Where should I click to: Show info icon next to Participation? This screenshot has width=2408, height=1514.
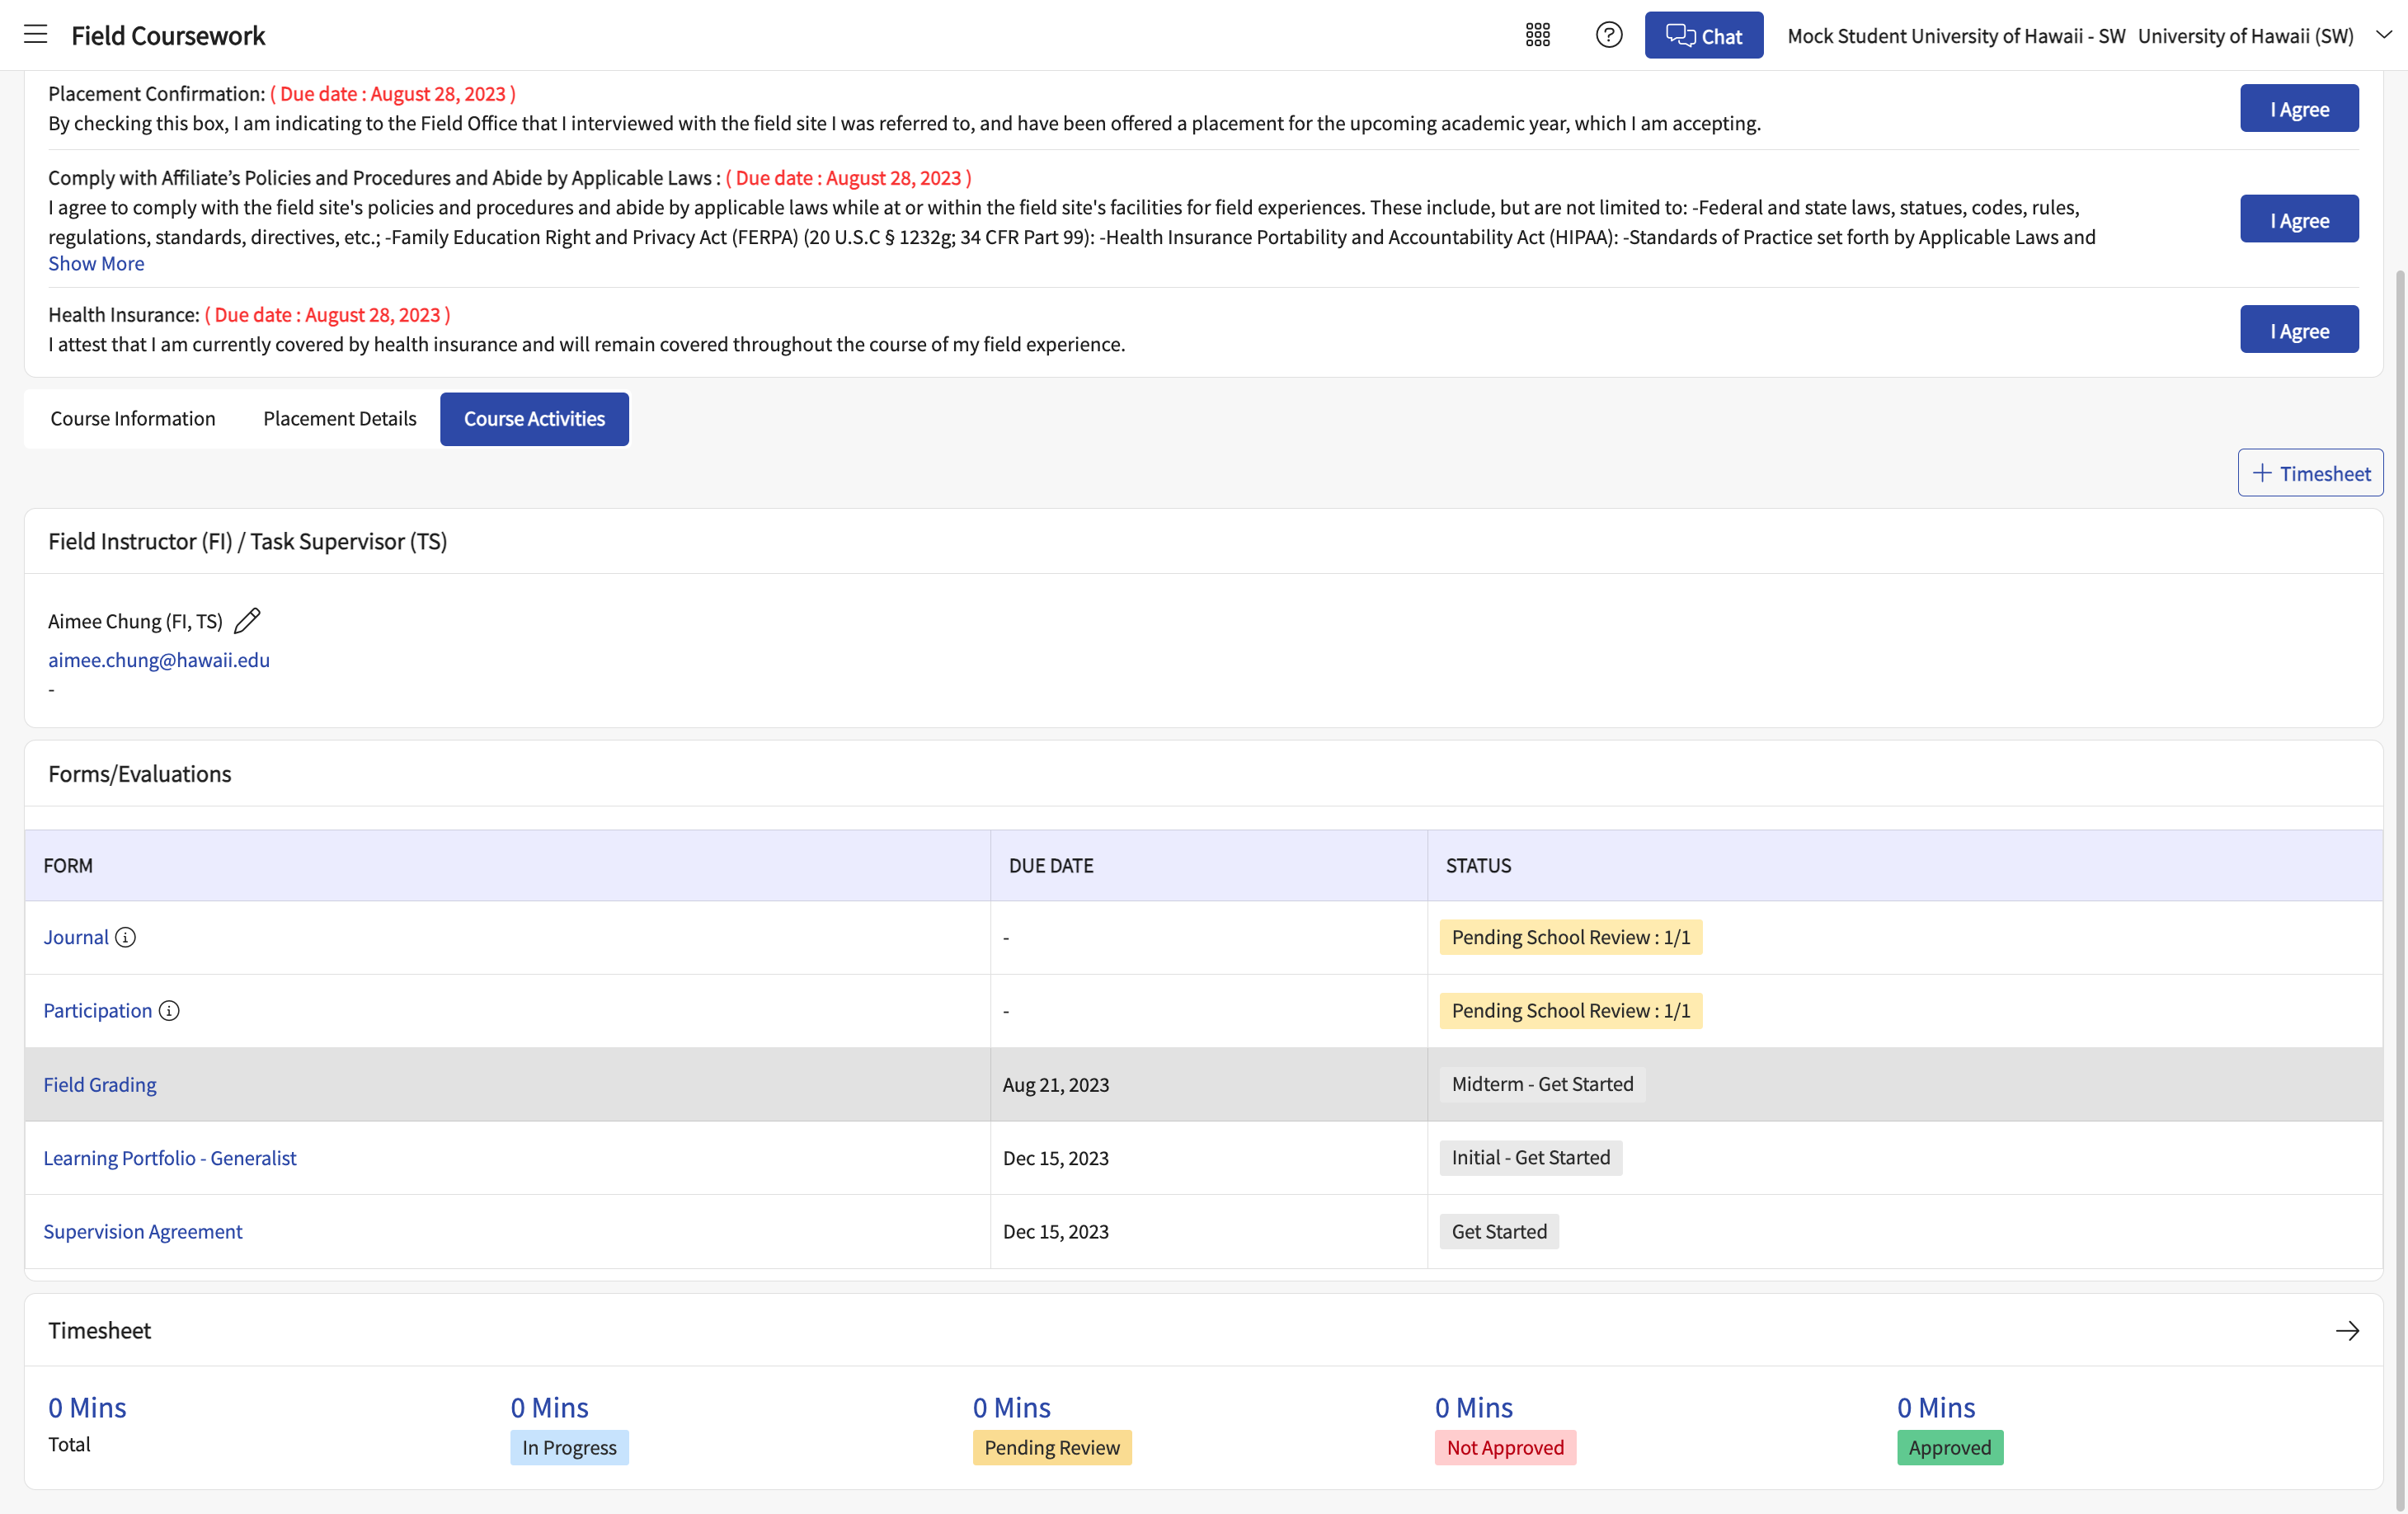tap(169, 1011)
